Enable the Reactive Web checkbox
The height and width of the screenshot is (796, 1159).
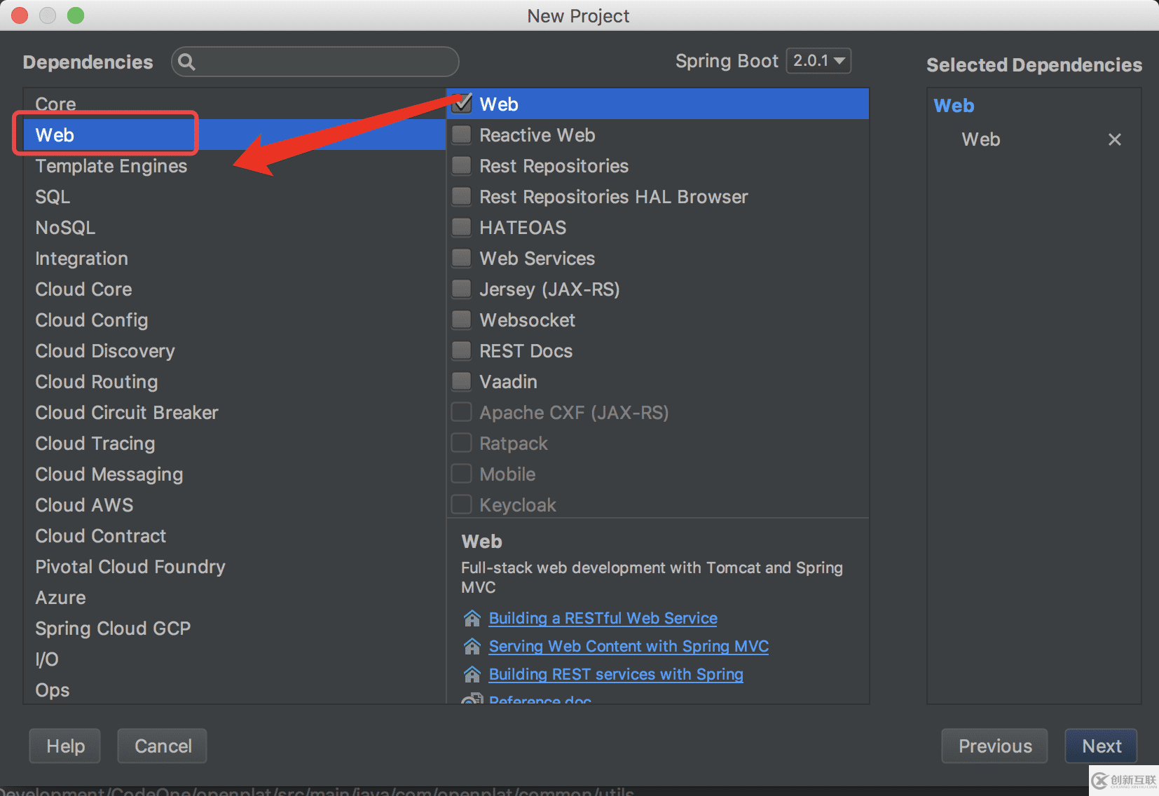(462, 135)
